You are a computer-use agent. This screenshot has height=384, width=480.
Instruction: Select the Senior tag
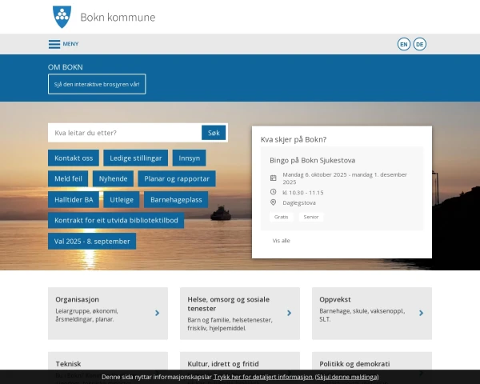pos(311,217)
